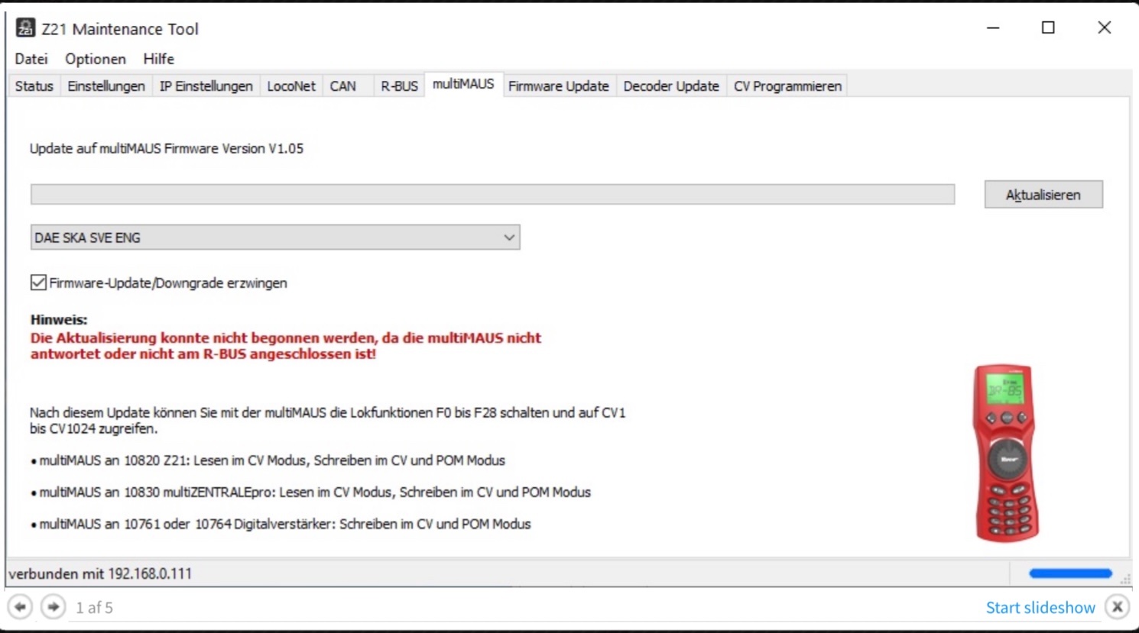This screenshot has width=1139, height=633.
Task: Click Start slideshow link
Action: [x=1040, y=608]
